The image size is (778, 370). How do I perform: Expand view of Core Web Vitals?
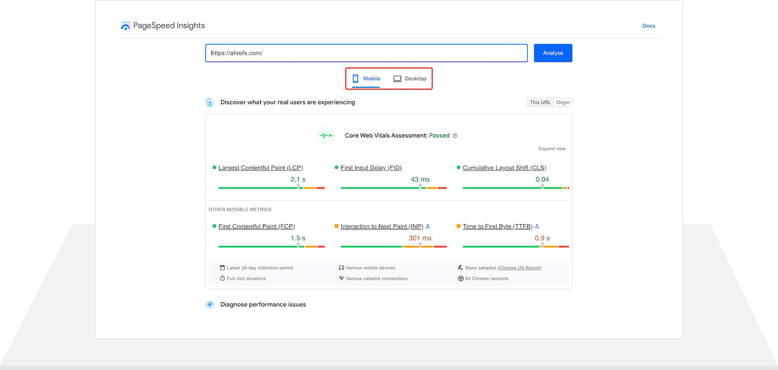coord(552,149)
